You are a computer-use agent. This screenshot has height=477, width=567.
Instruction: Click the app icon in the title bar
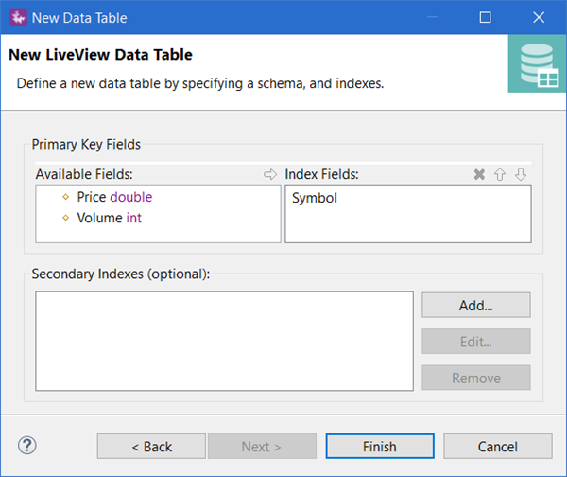point(16,17)
